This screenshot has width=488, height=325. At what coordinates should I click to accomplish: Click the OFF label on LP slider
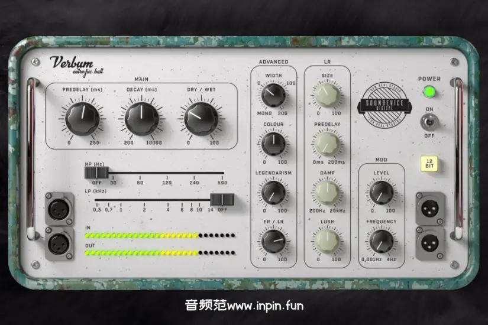click(222, 210)
